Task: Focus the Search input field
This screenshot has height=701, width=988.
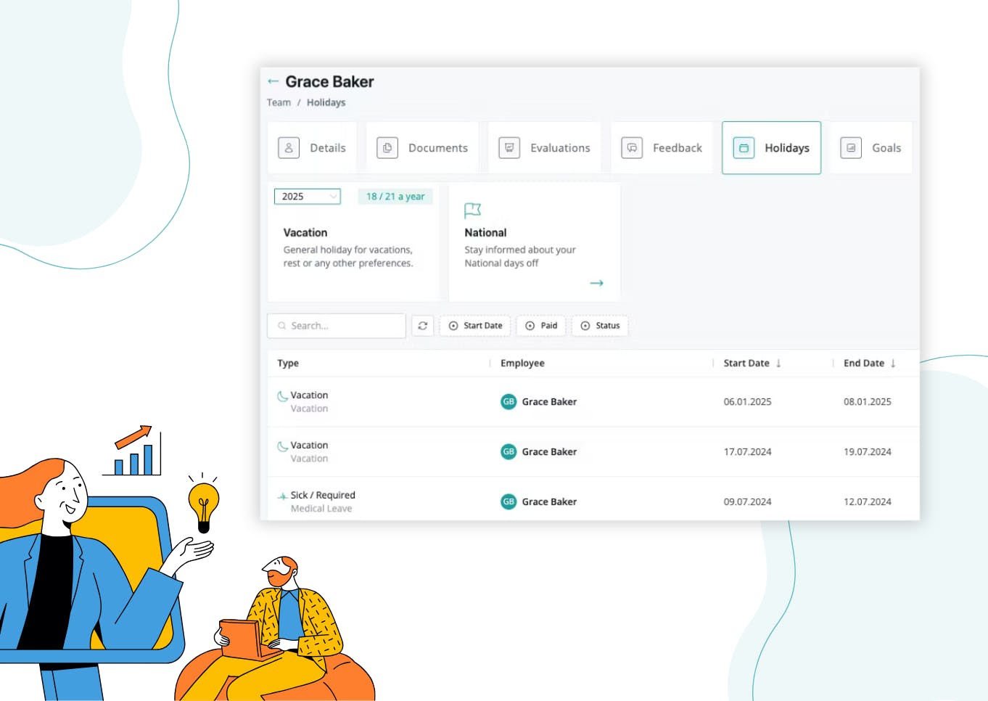Action: point(337,326)
